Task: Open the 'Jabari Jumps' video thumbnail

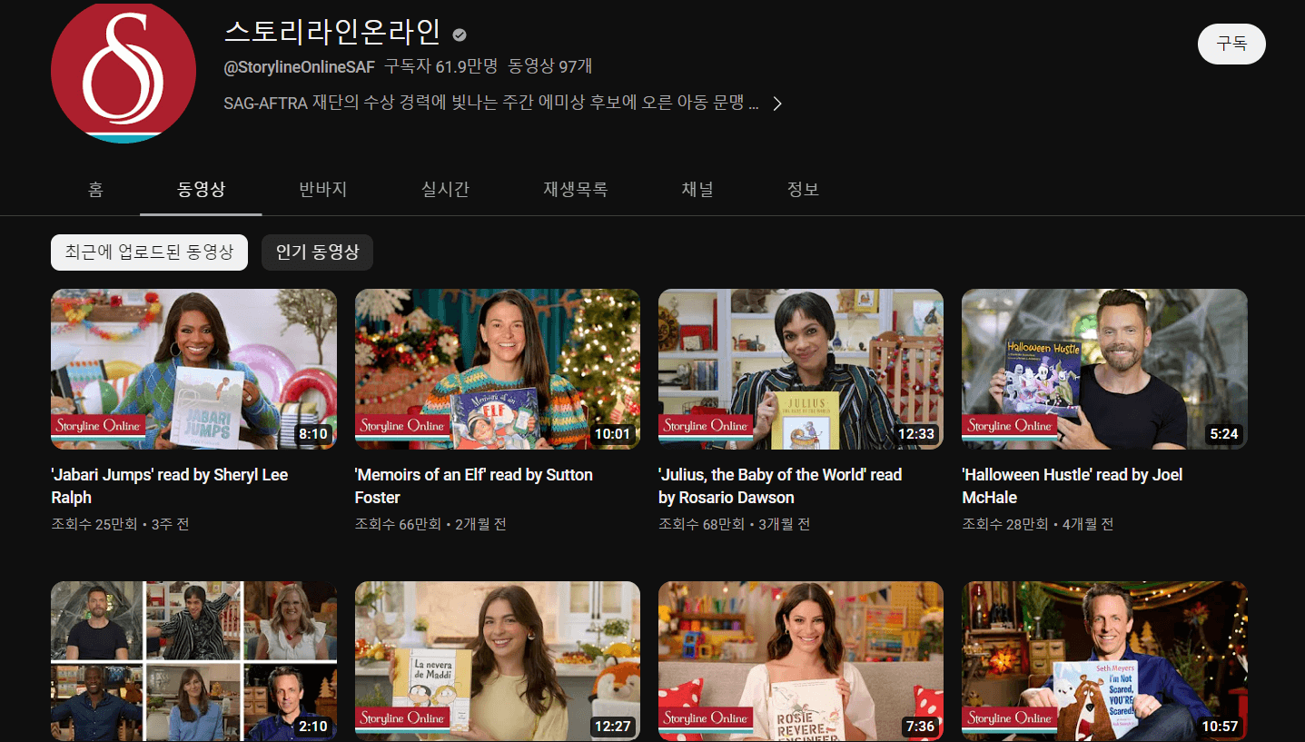Action: (x=193, y=369)
